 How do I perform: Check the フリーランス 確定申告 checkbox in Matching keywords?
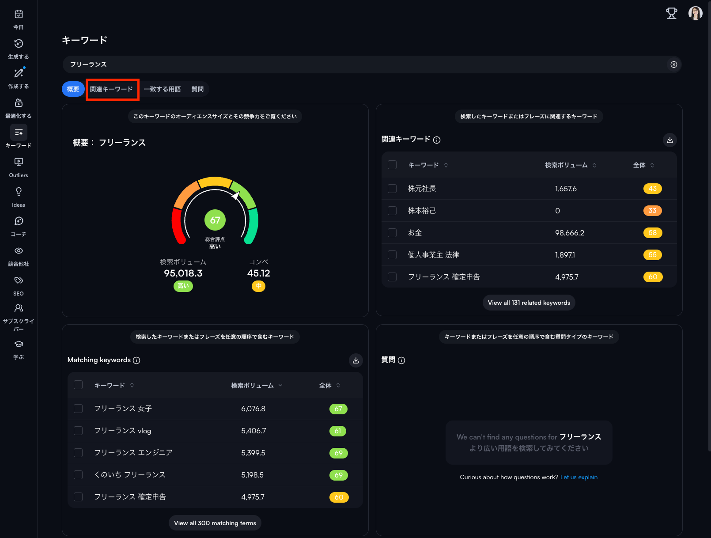point(78,497)
